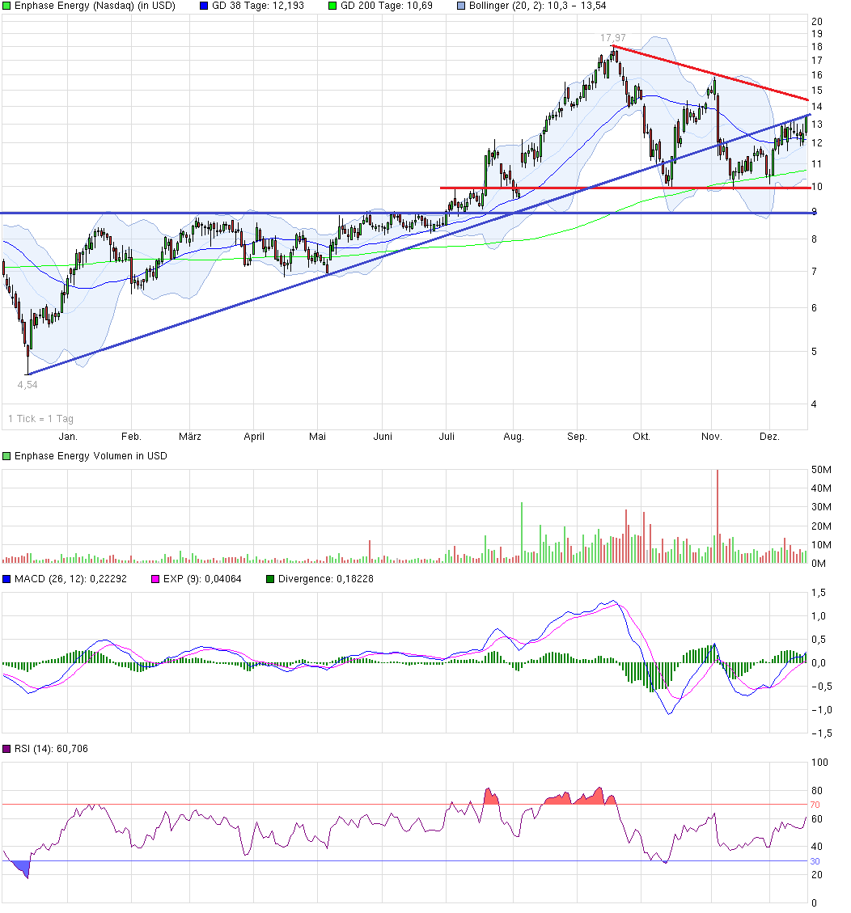This screenshot has width=851, height=913.
Task: Click the purple RSI (14) legend icon
Action: (x=6, y=749)
